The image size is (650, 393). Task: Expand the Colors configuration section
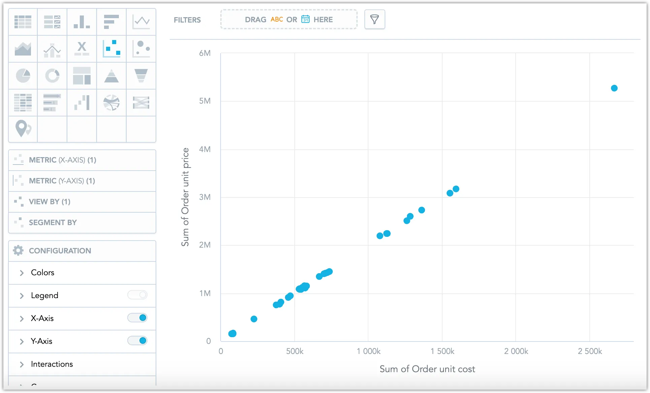[21, 273]
